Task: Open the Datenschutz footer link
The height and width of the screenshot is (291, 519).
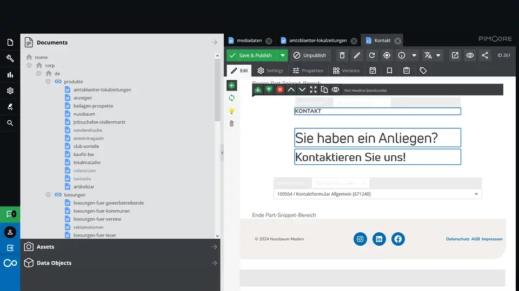Action: [457, 239]
